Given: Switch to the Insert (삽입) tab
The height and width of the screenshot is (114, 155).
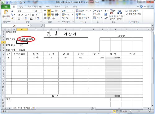Looking at the screenshot, I should (x=21, y=7).
